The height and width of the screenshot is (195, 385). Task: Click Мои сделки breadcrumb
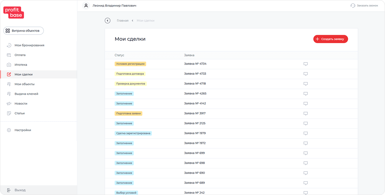pyautogui.click(x=145, y=21)
